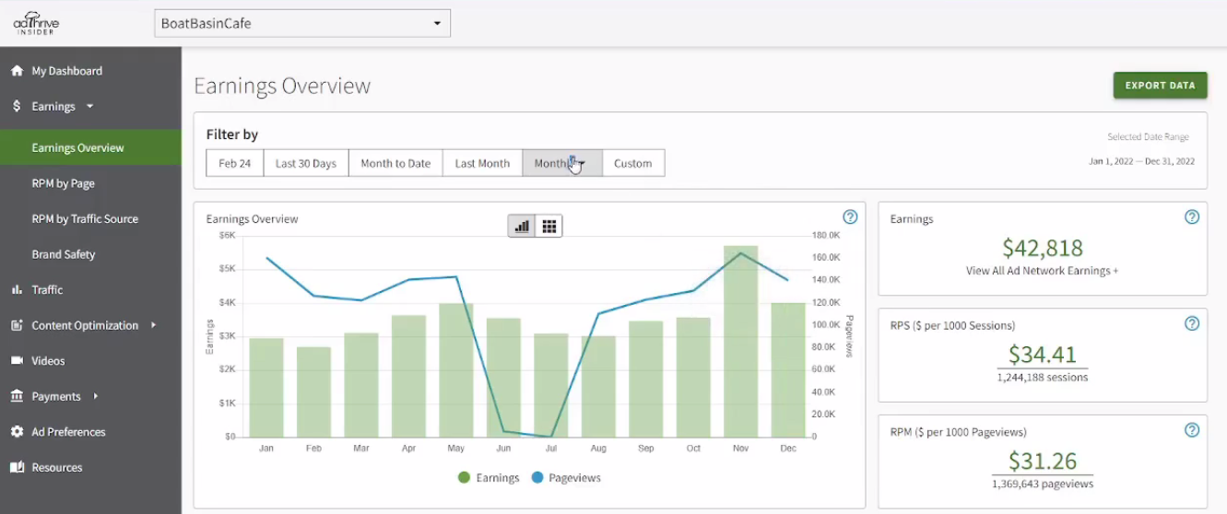This screenshot has height=514, width=1227.
Task: Click the November earnings bar
Action: coord(741,341)
